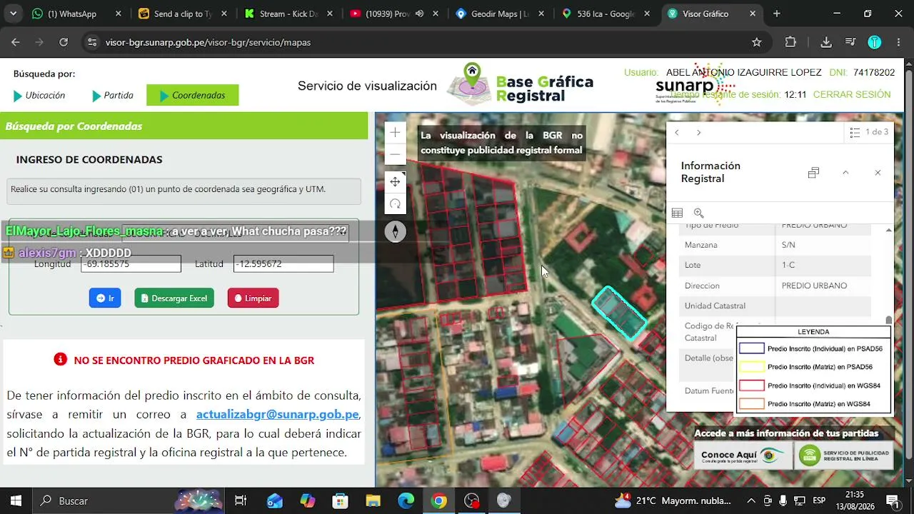Mute the YouTube tab audio icon
Screen dimensions: 914x514
point(419,14)
